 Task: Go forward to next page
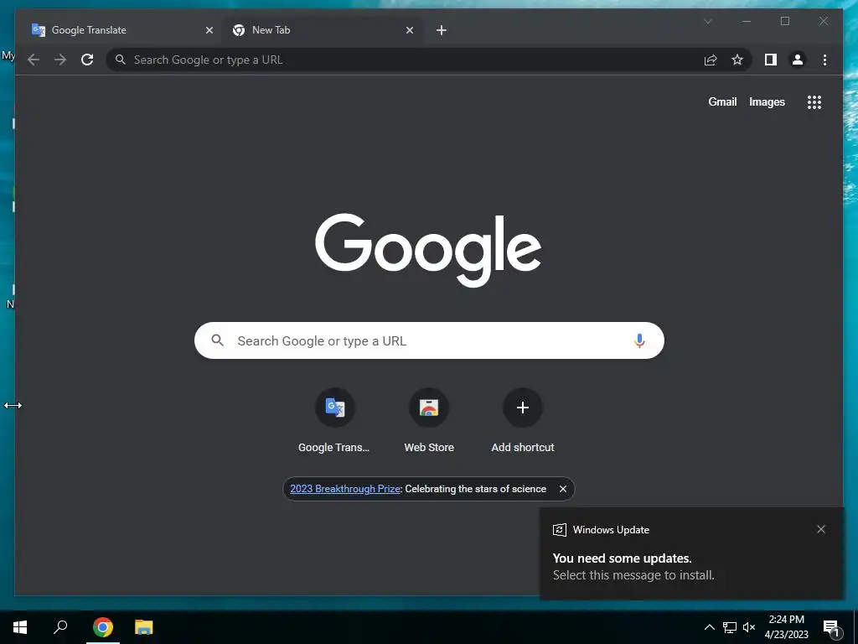point(60,60)
